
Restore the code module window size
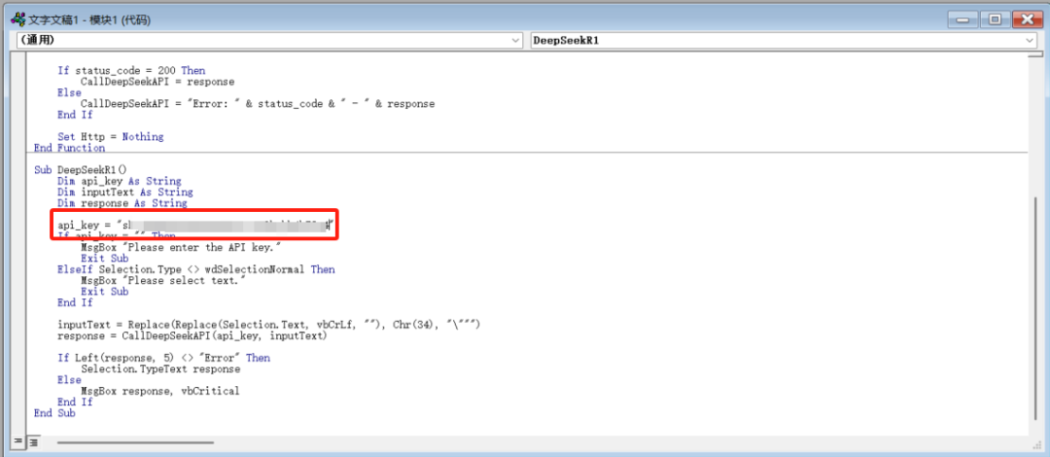coord(996,19)
